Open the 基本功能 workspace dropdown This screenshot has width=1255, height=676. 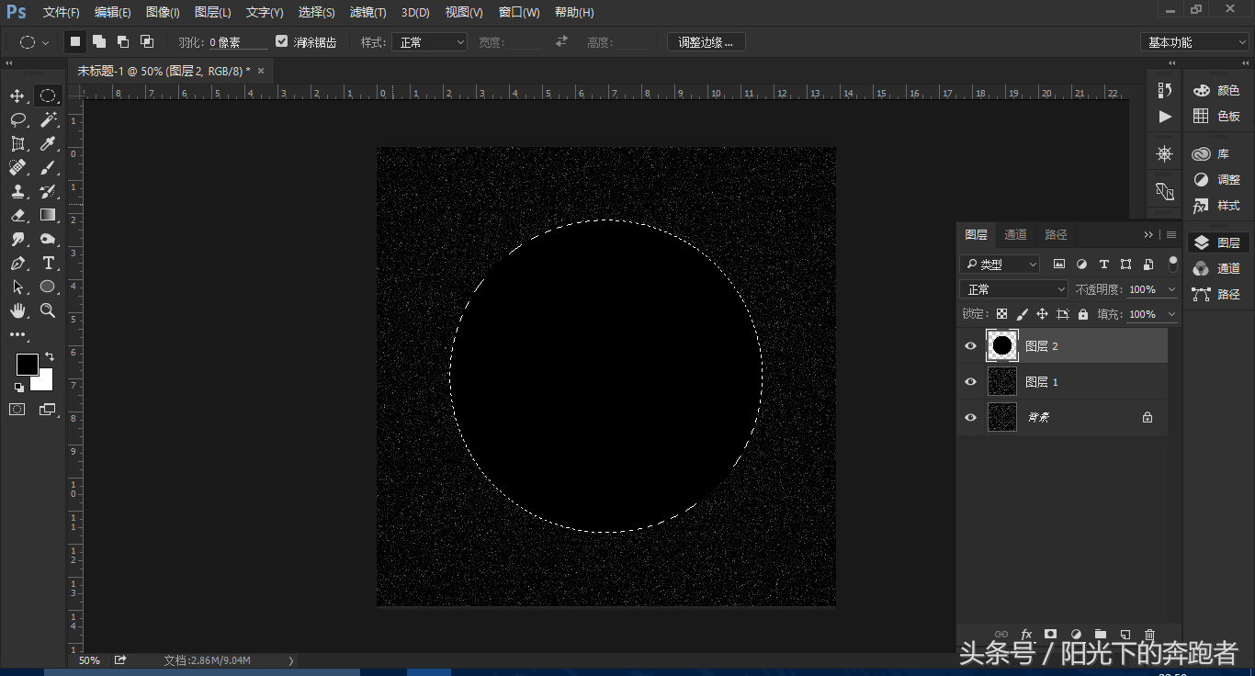point(1194,42)
